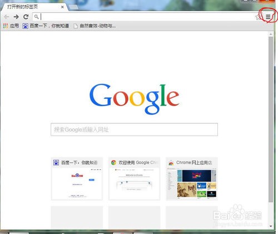Open a new tab with the tab button
The width and height of the screenshot is (278, 234).
pos(73,7)
